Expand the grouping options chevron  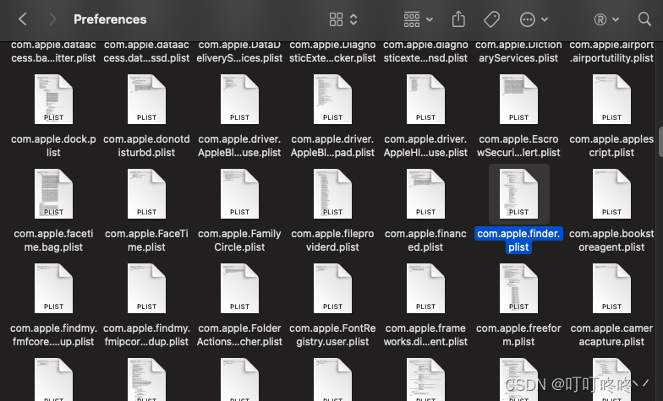click(430, 19)
